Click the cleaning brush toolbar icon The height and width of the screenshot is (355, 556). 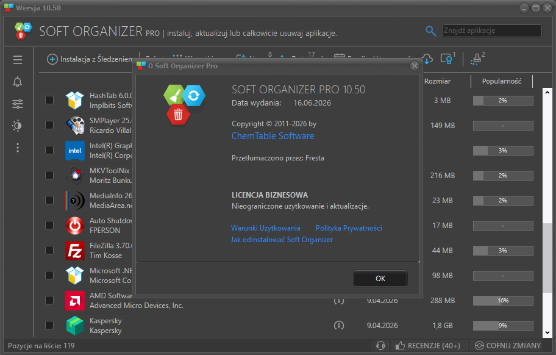477,59
